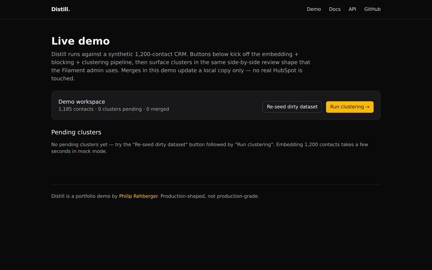Click the Demo workspace title

82,102
